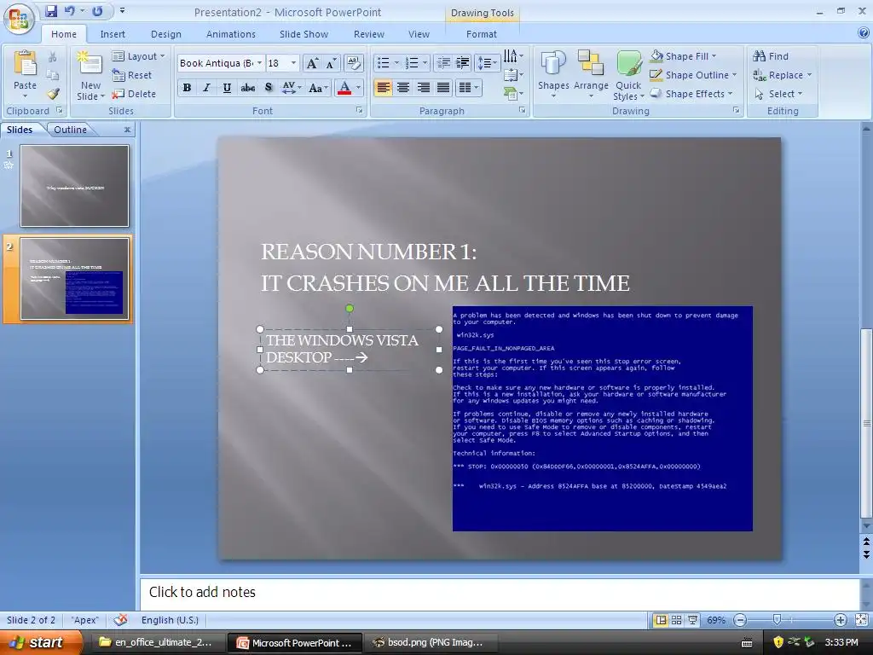Image resolution: width=873 pixels, height=655 pixels.
Task: Redo the last action
Action: 97,10
